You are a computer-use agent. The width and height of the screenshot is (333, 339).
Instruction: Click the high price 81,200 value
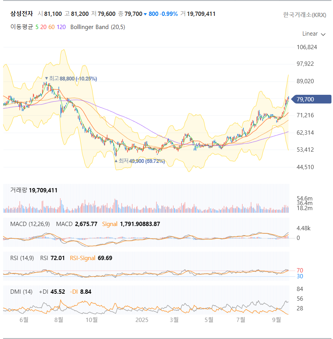click(x=80, y=14)
